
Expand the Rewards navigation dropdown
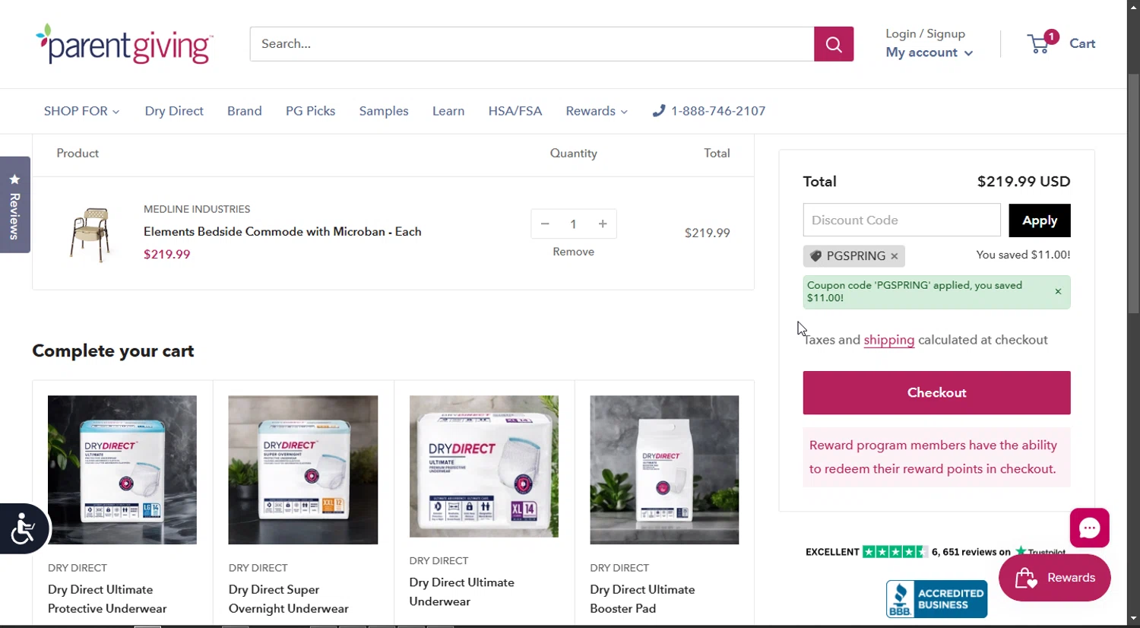point(597,111)
